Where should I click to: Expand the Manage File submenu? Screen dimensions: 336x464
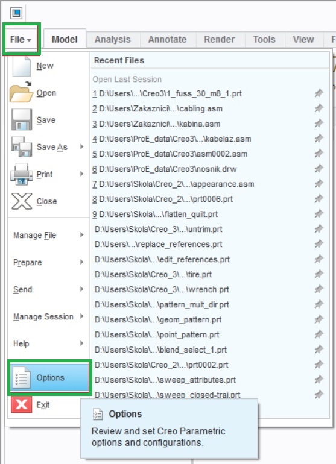click(49, 235)
